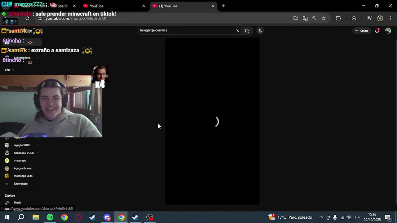Image resolution: width=397 pixels, height=223 pixels.
Task: Open network Wi-Fi tray icon
Action: (x=342, y=217)
